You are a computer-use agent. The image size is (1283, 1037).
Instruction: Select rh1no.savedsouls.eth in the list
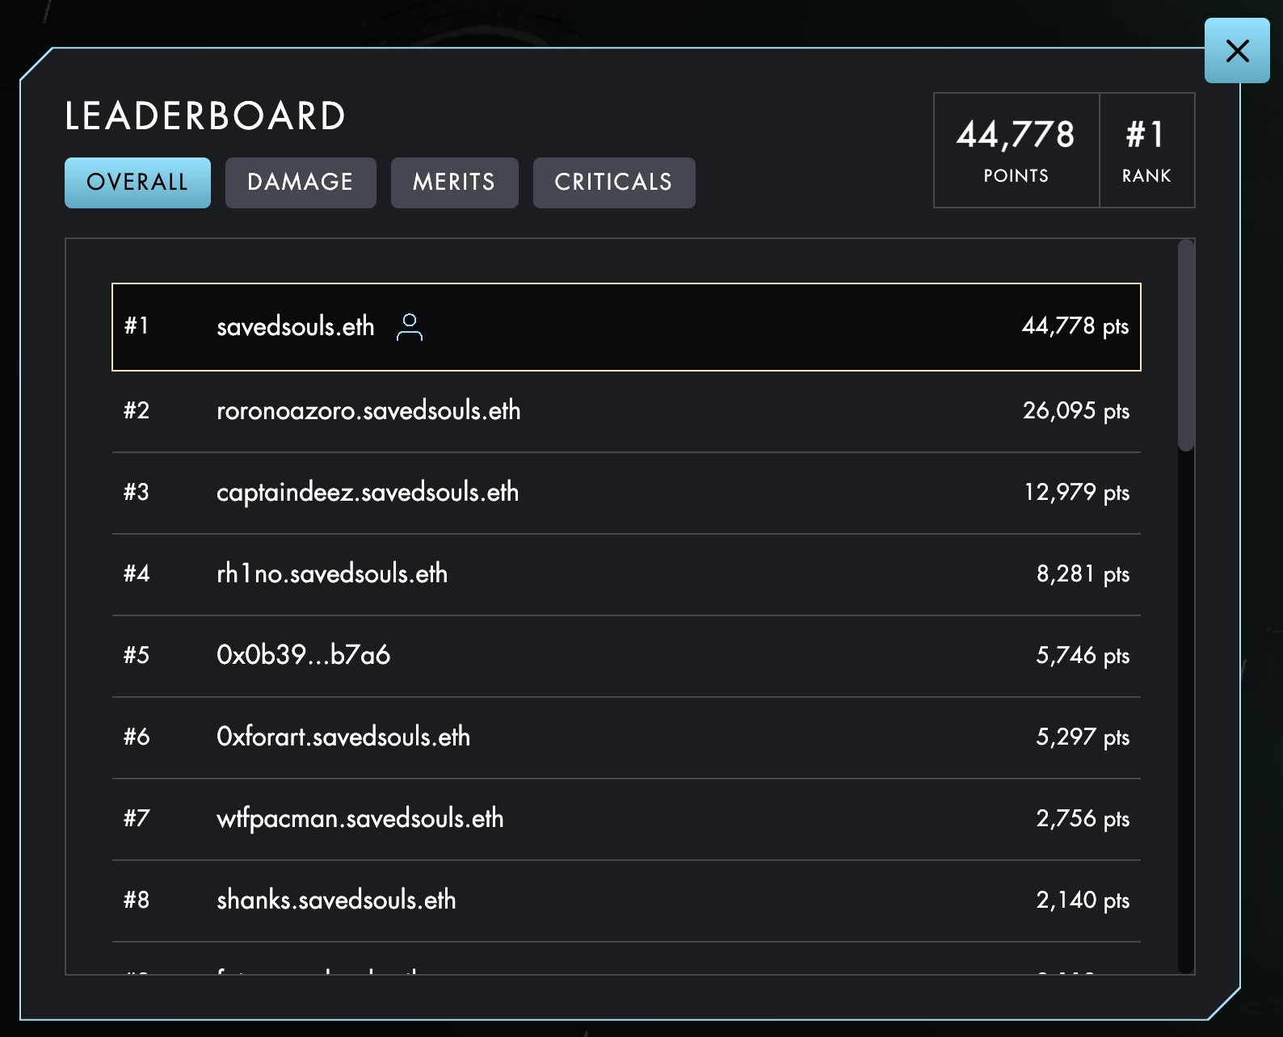coord(332,574)
